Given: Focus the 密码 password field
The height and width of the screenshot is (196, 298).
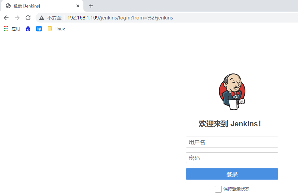Looking at the screenshot, I should click(x=232, y=158).
